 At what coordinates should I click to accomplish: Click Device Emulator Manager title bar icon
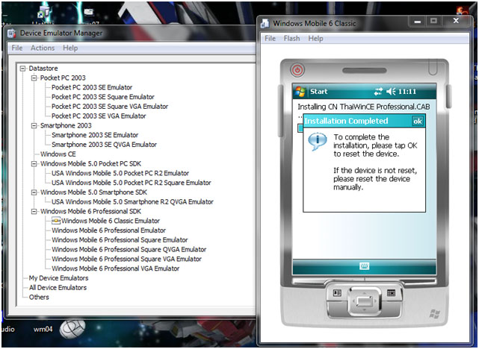(12, 34)
